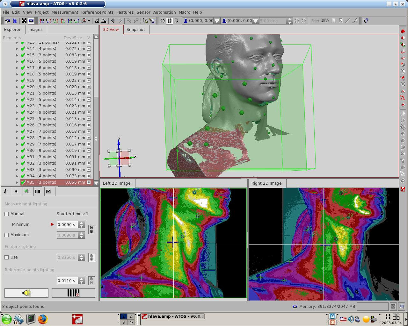Select the M27 measurement row
The height and width of the screenshot is (326, 408).
click(41, 131)
